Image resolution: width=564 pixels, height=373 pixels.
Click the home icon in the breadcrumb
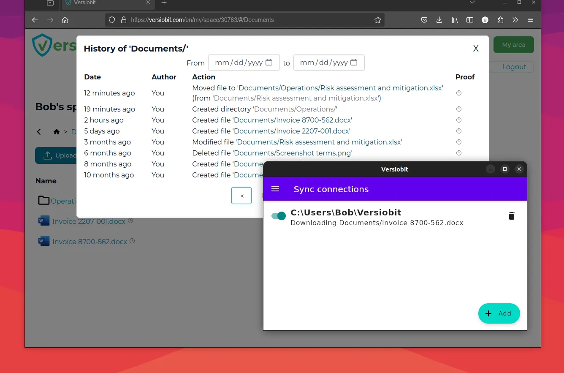pyautogui.click(x=56, y=131)
